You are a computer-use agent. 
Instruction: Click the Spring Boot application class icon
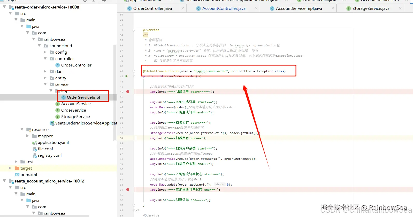[52, 123]
